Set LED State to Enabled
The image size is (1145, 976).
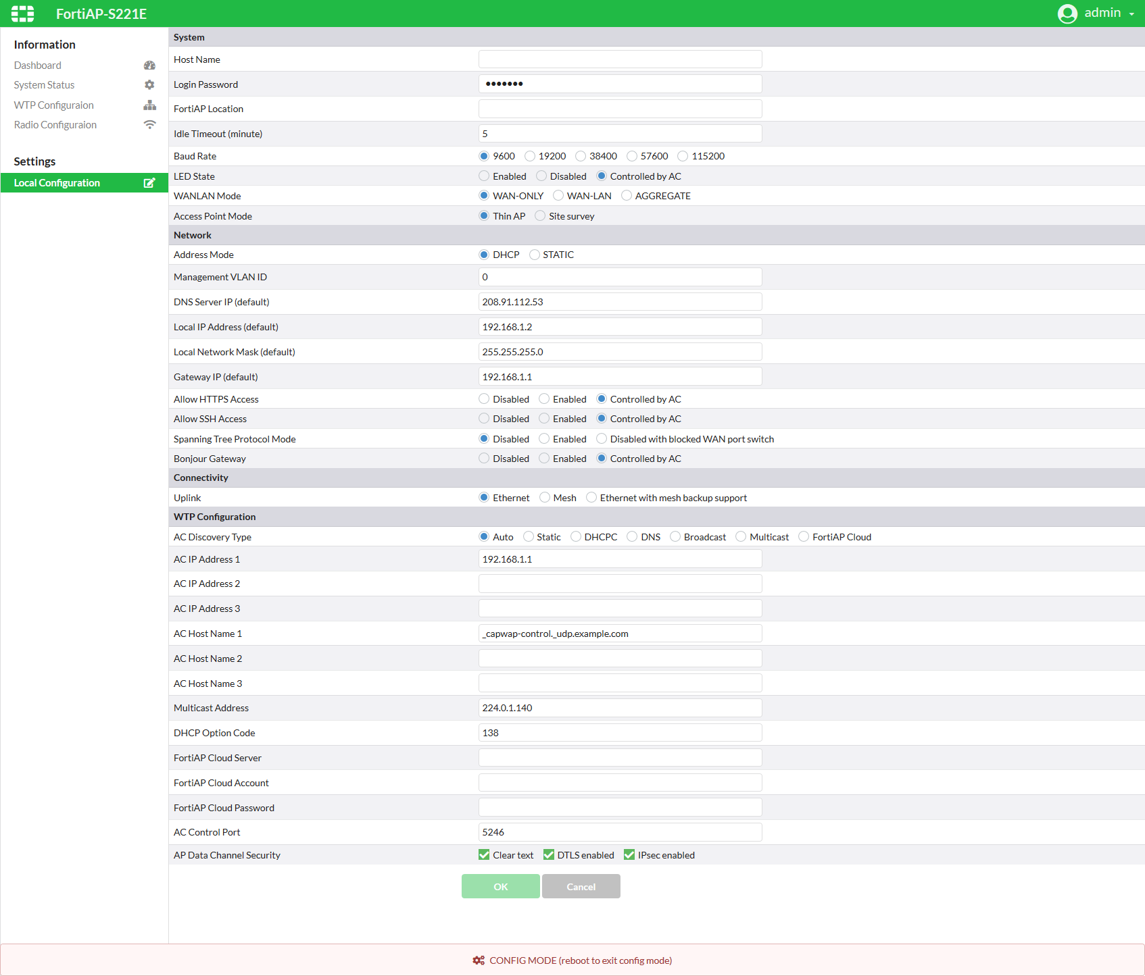[x=484, y=176]
